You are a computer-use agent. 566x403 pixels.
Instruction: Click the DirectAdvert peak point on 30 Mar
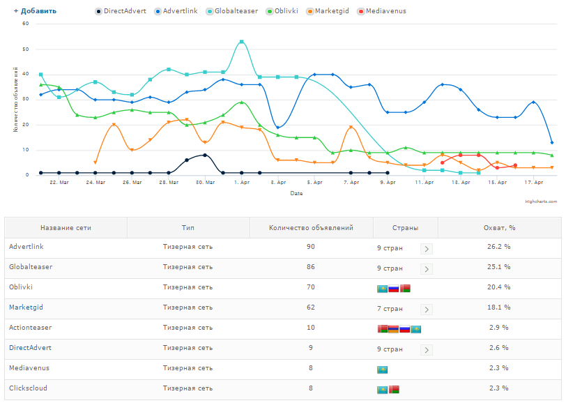click(x=205, y=155)
